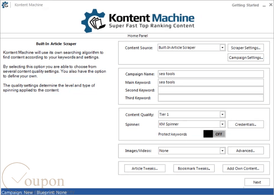Image resolution: width=274 pixels, height=195 pixels.
Task: Click the Campaign: New status bar text
Action: click(17, 192)
